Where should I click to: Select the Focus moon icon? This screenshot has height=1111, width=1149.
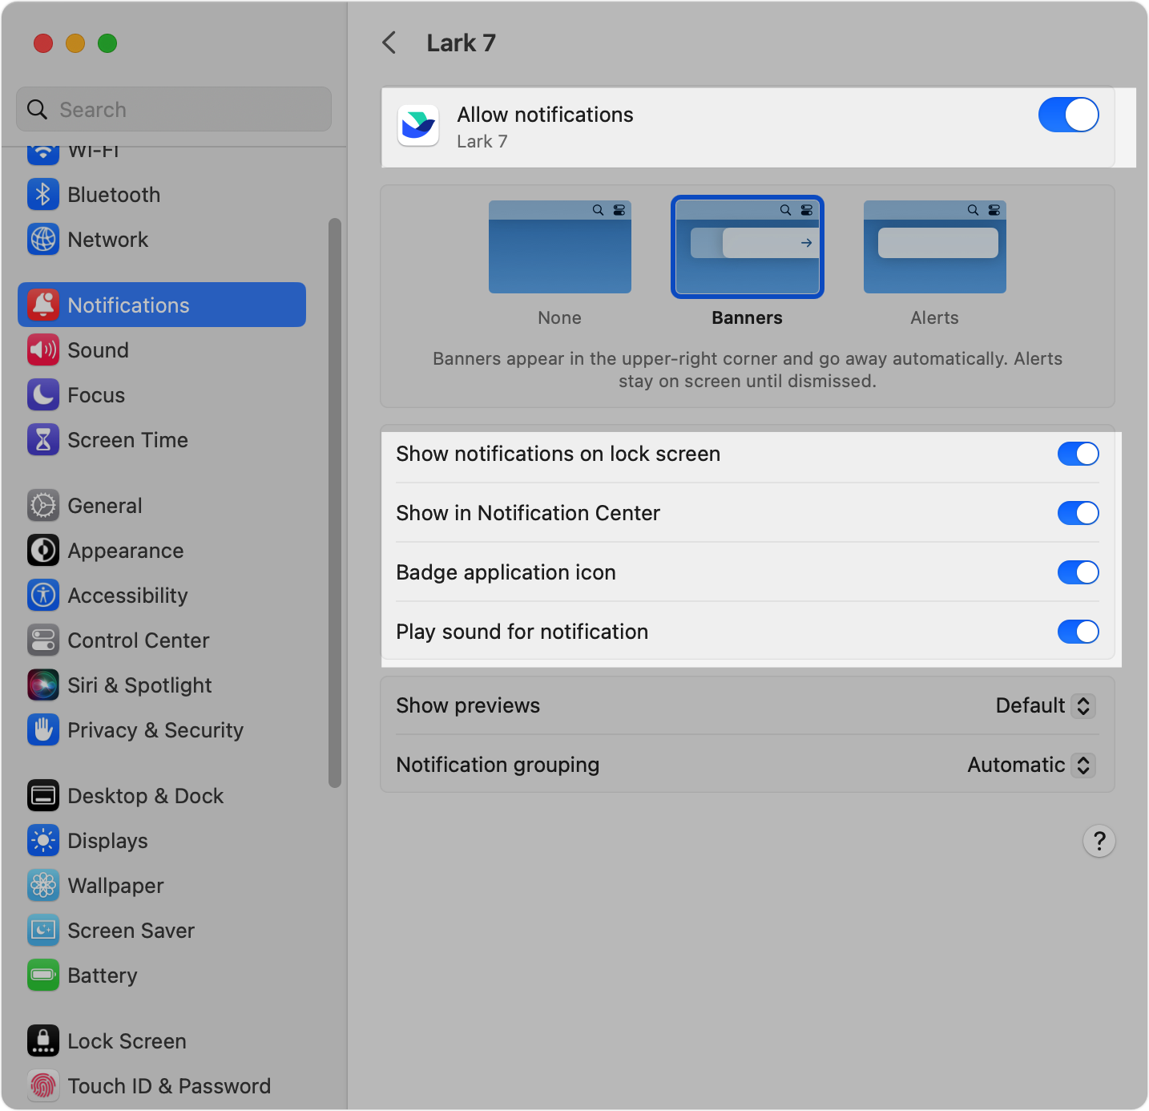(x=42, y=394)
